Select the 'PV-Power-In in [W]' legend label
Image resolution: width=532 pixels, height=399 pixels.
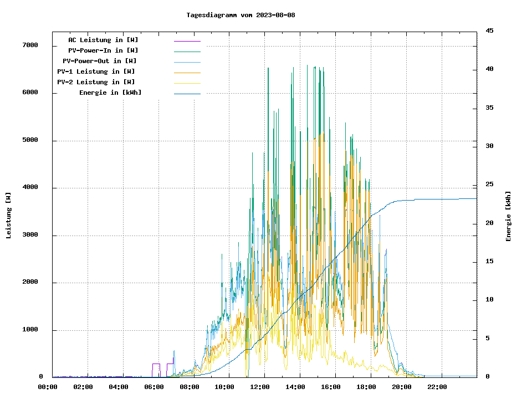pyautogui.click(x=107, y=50)
